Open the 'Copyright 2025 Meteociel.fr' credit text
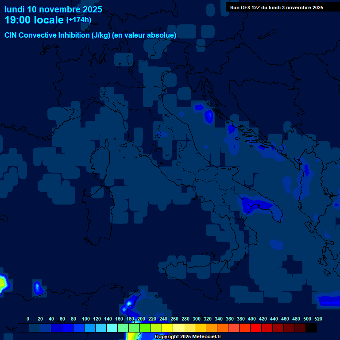The image size is (340, 340). pos(188,336)
